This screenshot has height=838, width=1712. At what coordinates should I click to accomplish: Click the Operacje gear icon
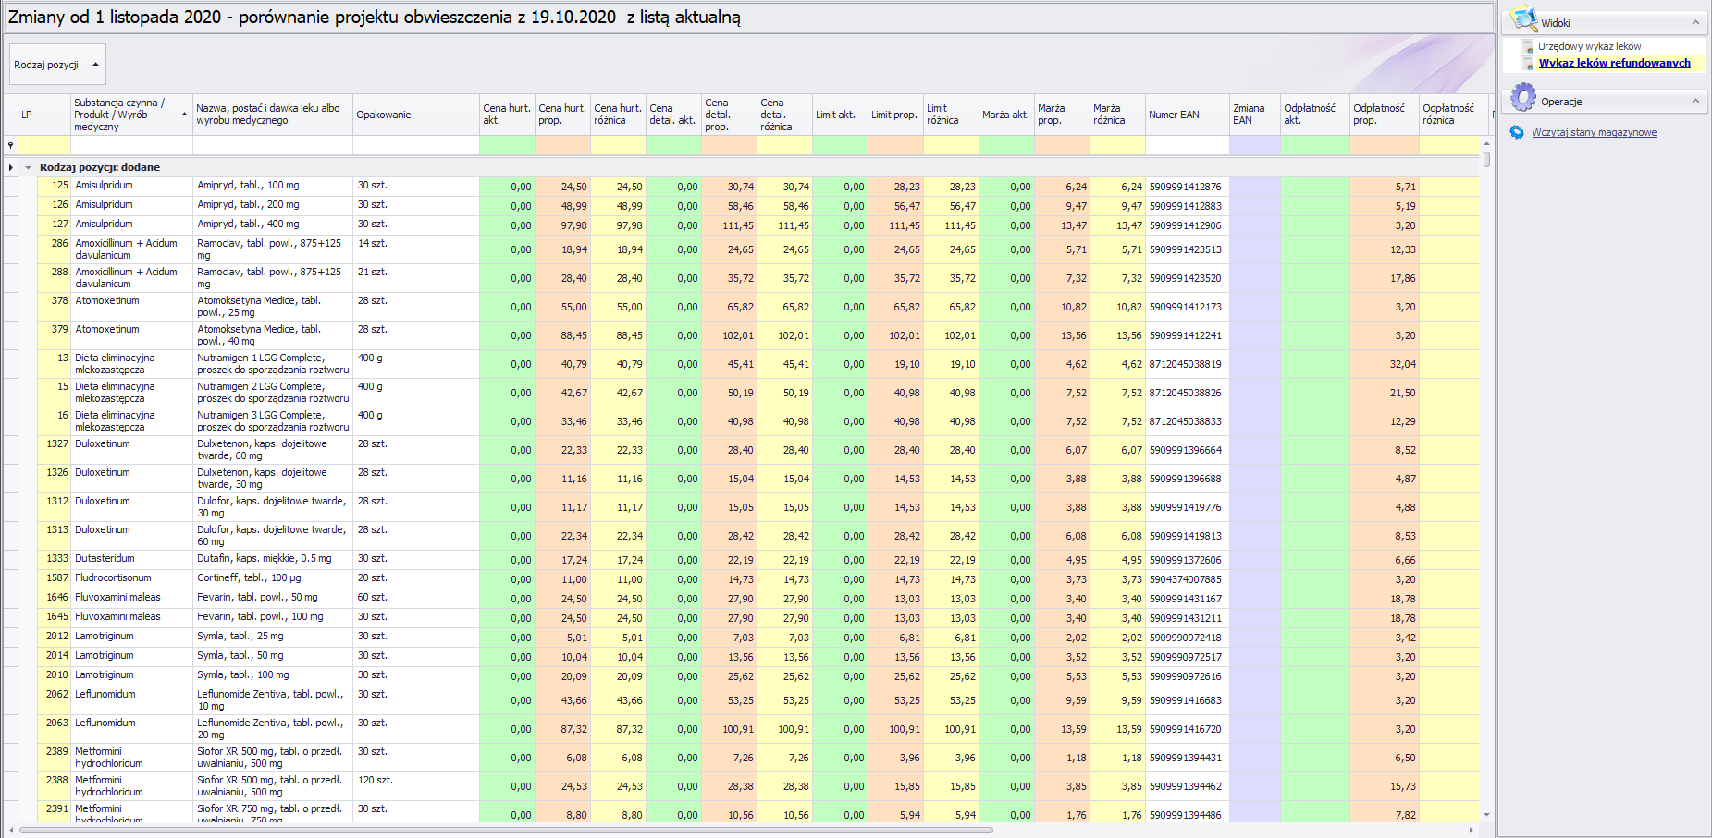[x=1522, y=98]
